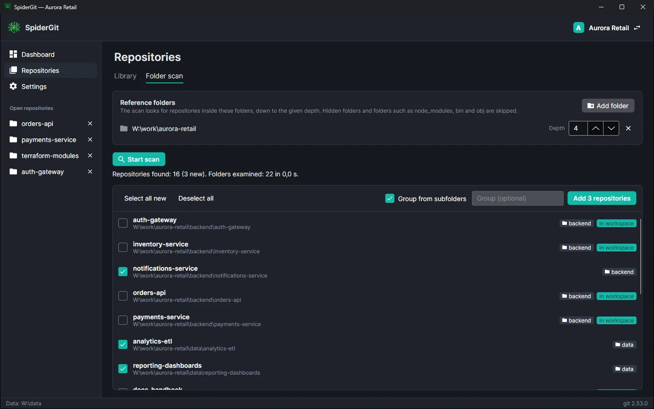
Task: Switch to the Library tab
Action: pyautogui.click(x=125, y=76)
